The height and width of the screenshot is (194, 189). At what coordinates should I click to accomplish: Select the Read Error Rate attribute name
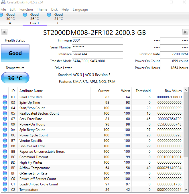pos(31,97)
